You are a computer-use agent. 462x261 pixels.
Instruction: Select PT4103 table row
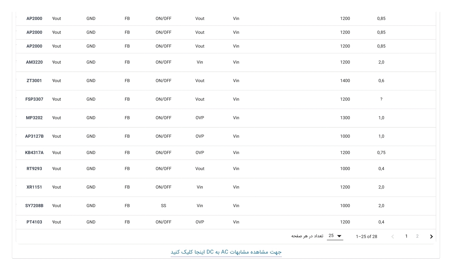point(226,222)
